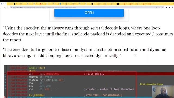Click the browser Forward arrow
The height and width of the screenshot is (98, 174).
click(4, 7)
